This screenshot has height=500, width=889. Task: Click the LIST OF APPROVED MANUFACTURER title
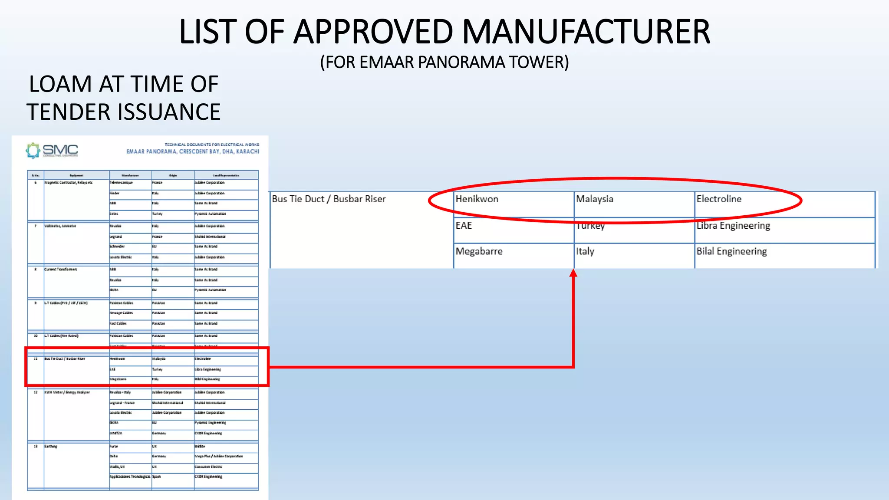444,32
